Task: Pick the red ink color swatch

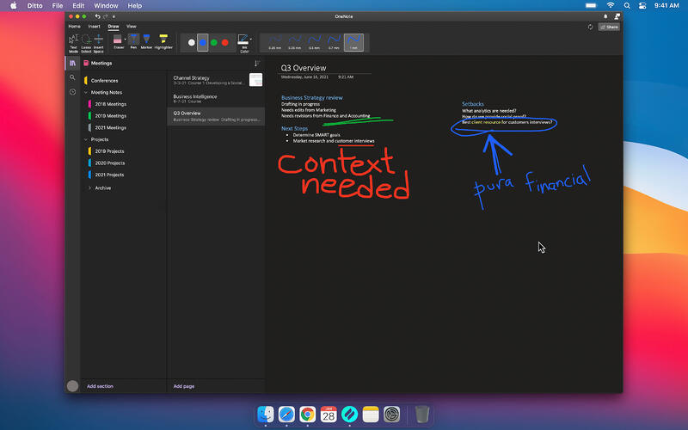Action: pyautogui.click(x=225, y=42)
